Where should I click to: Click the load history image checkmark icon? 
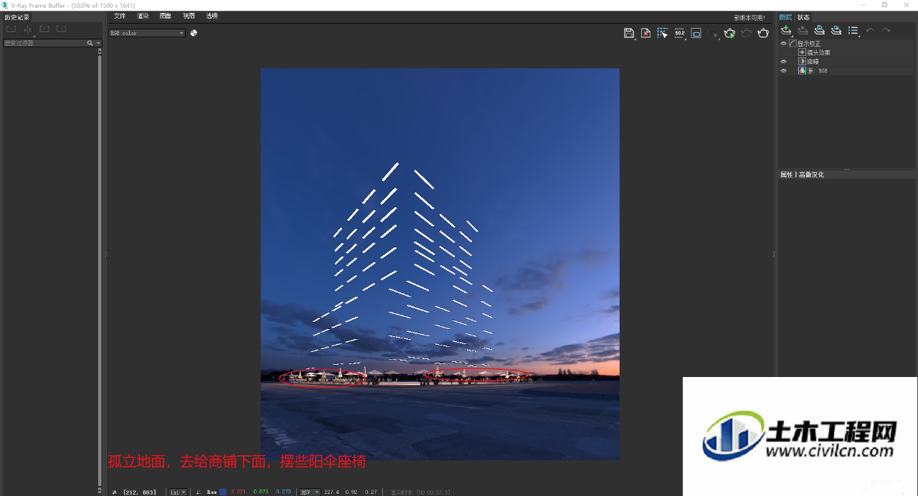[x=44, y=29]
